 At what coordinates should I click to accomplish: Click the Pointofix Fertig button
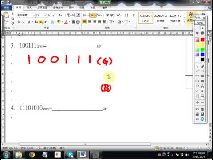click(200, 23)
